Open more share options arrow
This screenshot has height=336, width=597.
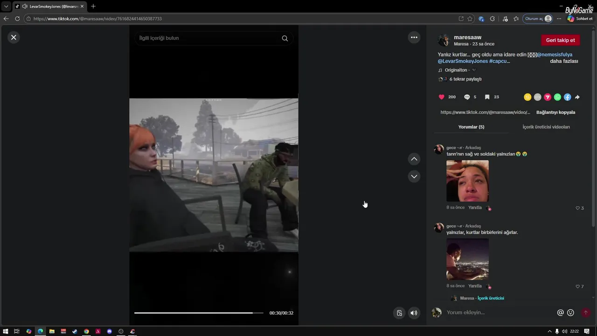coord(577,97)
